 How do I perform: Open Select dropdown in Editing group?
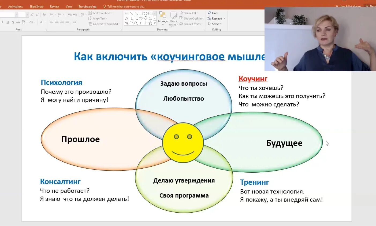tap(215, 24)
